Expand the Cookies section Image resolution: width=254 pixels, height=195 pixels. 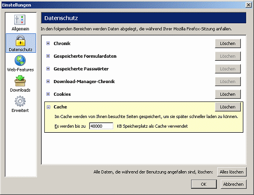click(48, 94)
